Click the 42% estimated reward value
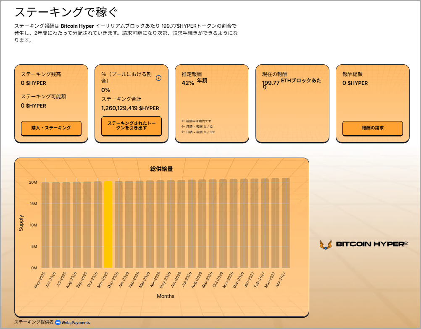This screenshot has width=421, height=329. tap(188, 83)
